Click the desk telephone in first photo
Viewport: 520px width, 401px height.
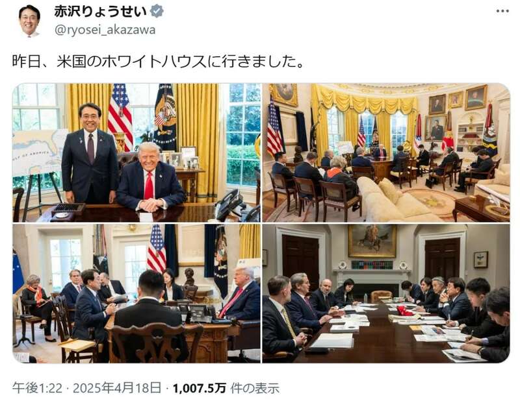(229, 203)
